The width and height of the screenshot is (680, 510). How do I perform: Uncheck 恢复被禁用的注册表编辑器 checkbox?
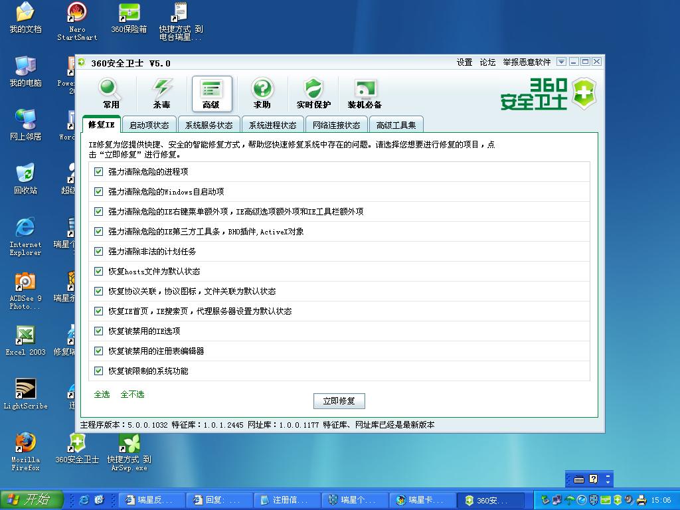tap(98, 351)
